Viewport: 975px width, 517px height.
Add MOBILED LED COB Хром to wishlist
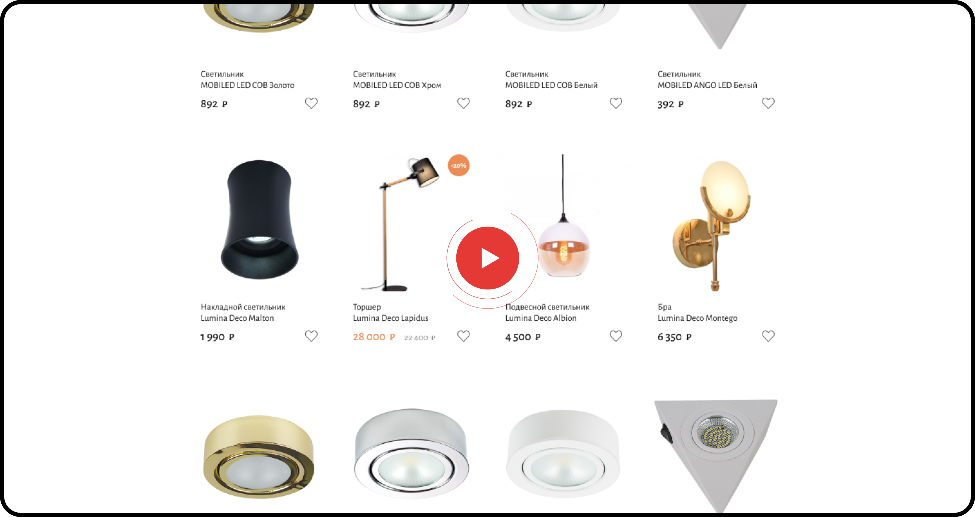[x=463, y=103]
